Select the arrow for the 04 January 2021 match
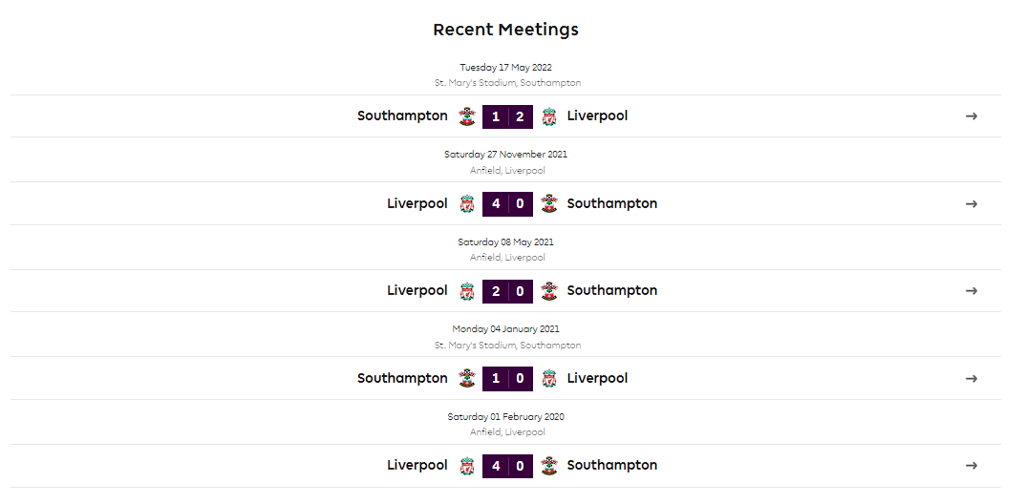The image size is (1026, 504). [x=971, y=379]
